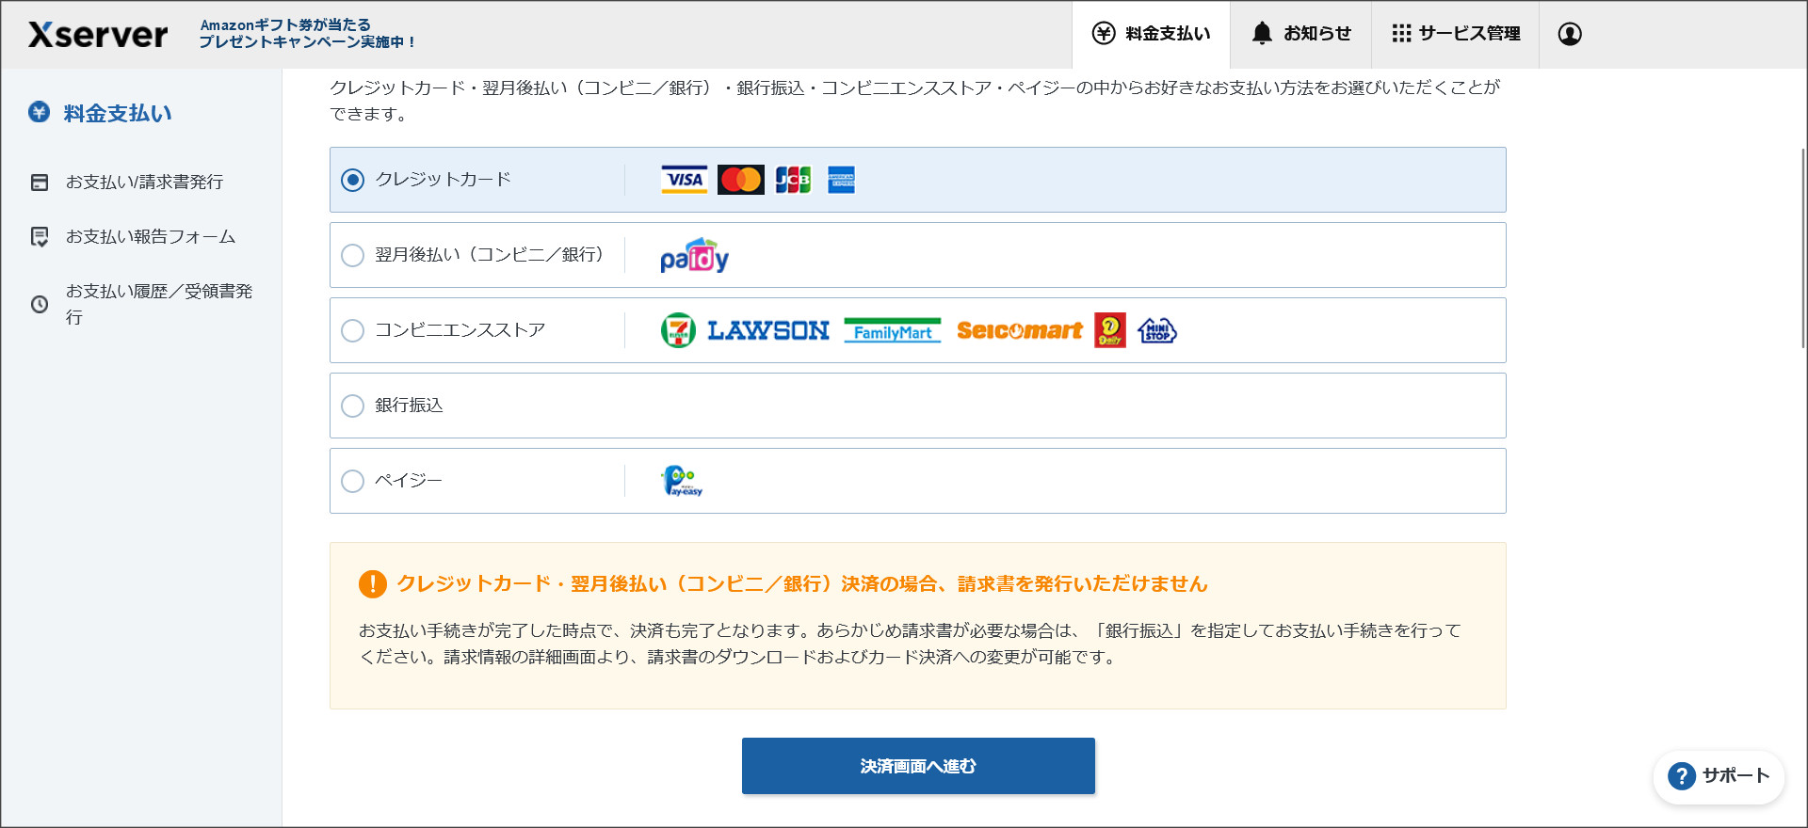Image resolution: width=1808 pixels, height=828 pixels.
Task: Click the Pay-easy logo
Action: (682, 481)
